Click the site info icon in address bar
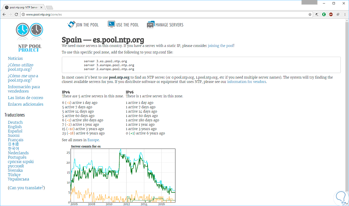This screenshot has height=206, width=349. (x=23, y=14)
